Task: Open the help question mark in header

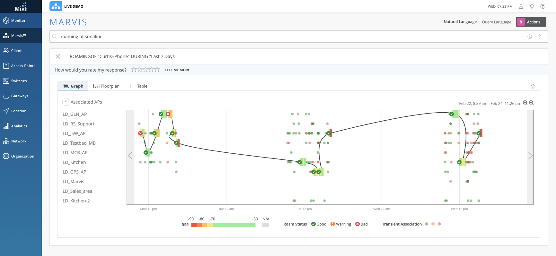Action: click(543, 6)
